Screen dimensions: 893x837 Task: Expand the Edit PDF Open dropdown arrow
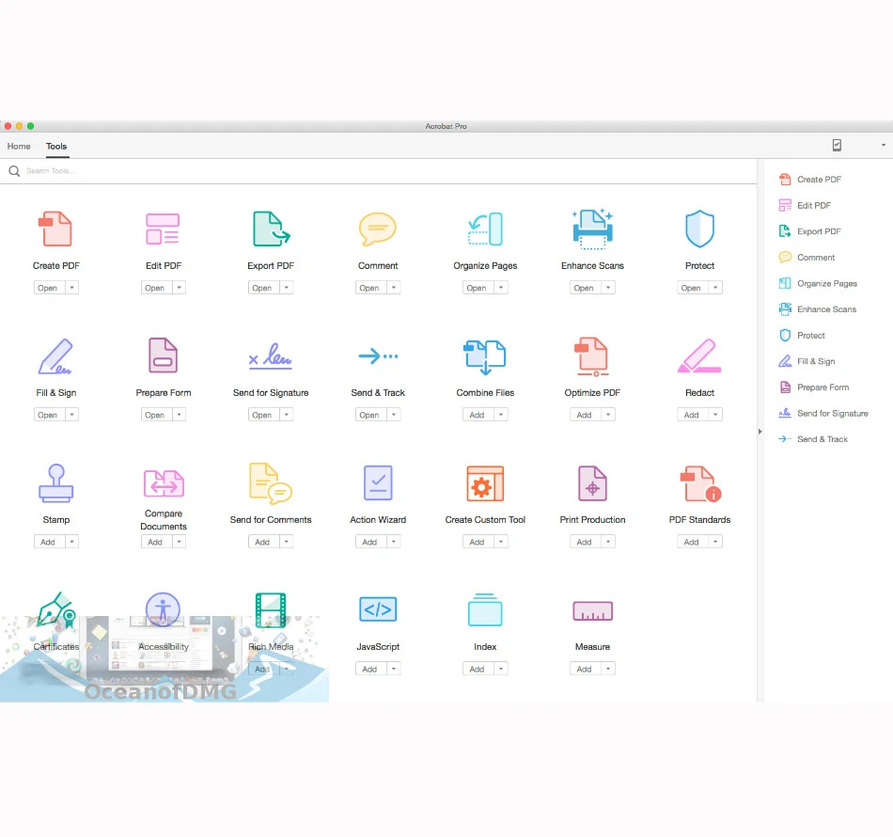point(179,288)
